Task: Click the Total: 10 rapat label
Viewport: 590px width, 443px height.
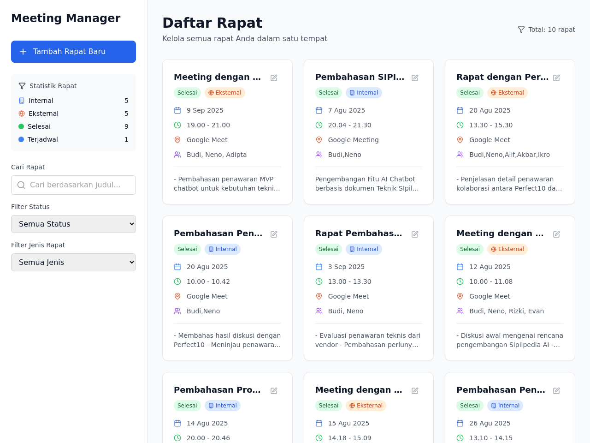Action: [x=552, y=30]
